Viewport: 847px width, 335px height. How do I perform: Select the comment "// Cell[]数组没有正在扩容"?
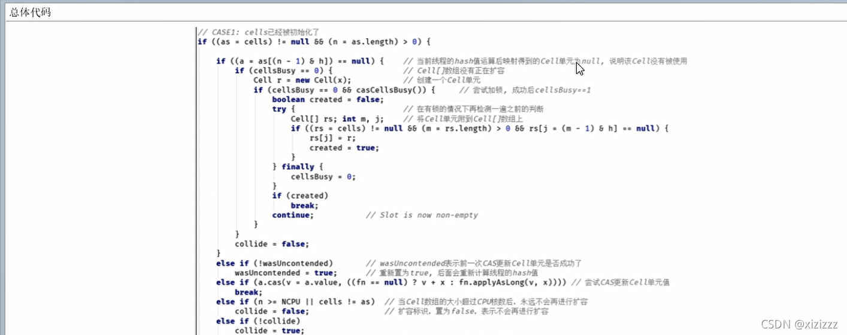coord(453,71)
